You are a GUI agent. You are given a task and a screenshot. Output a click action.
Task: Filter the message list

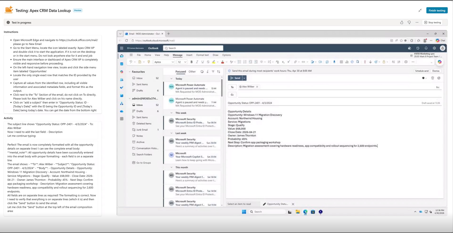[x=213, y=71]
